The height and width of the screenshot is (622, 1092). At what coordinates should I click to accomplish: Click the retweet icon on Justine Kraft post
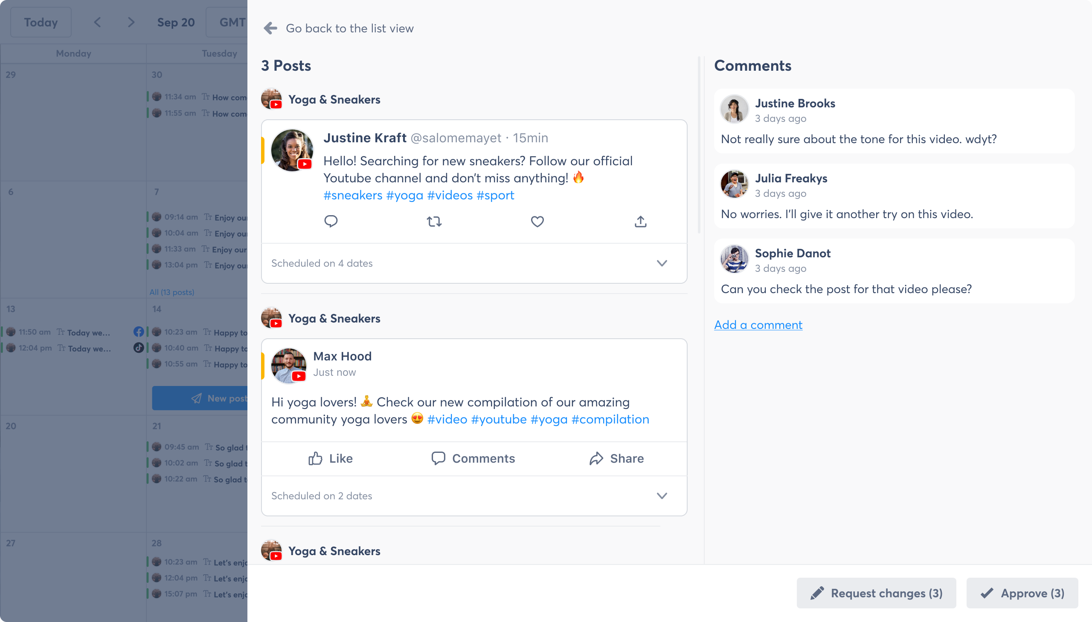pos(433,221)
